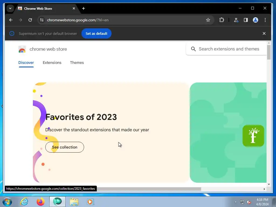Open the tab search dropdown arrow
The height and width of the screenshot is (207, 276).
click(x=10, y=8)
